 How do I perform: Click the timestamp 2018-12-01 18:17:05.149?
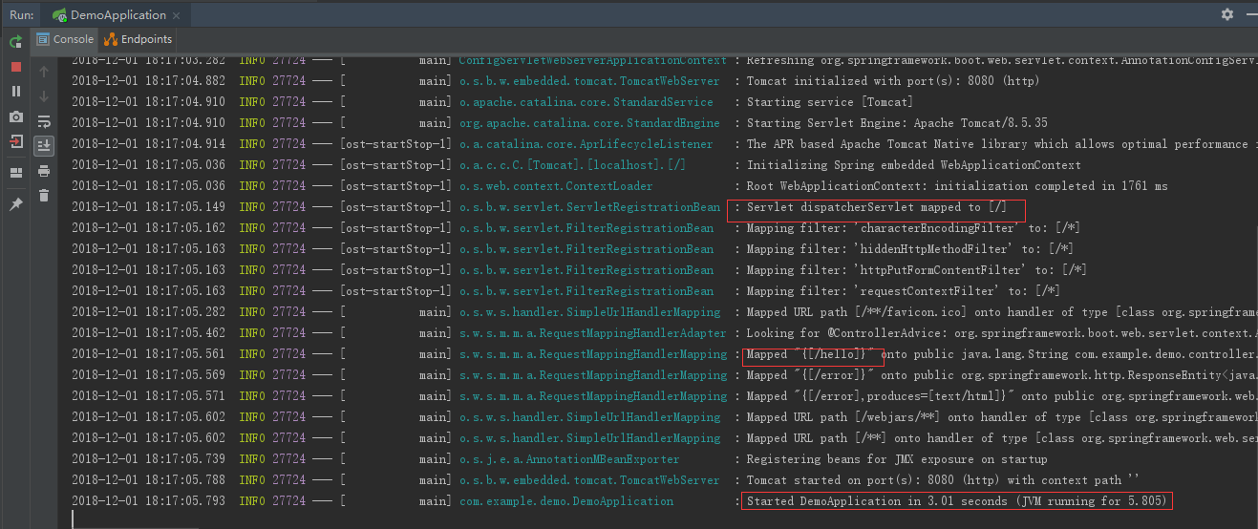tap(149, 207)
